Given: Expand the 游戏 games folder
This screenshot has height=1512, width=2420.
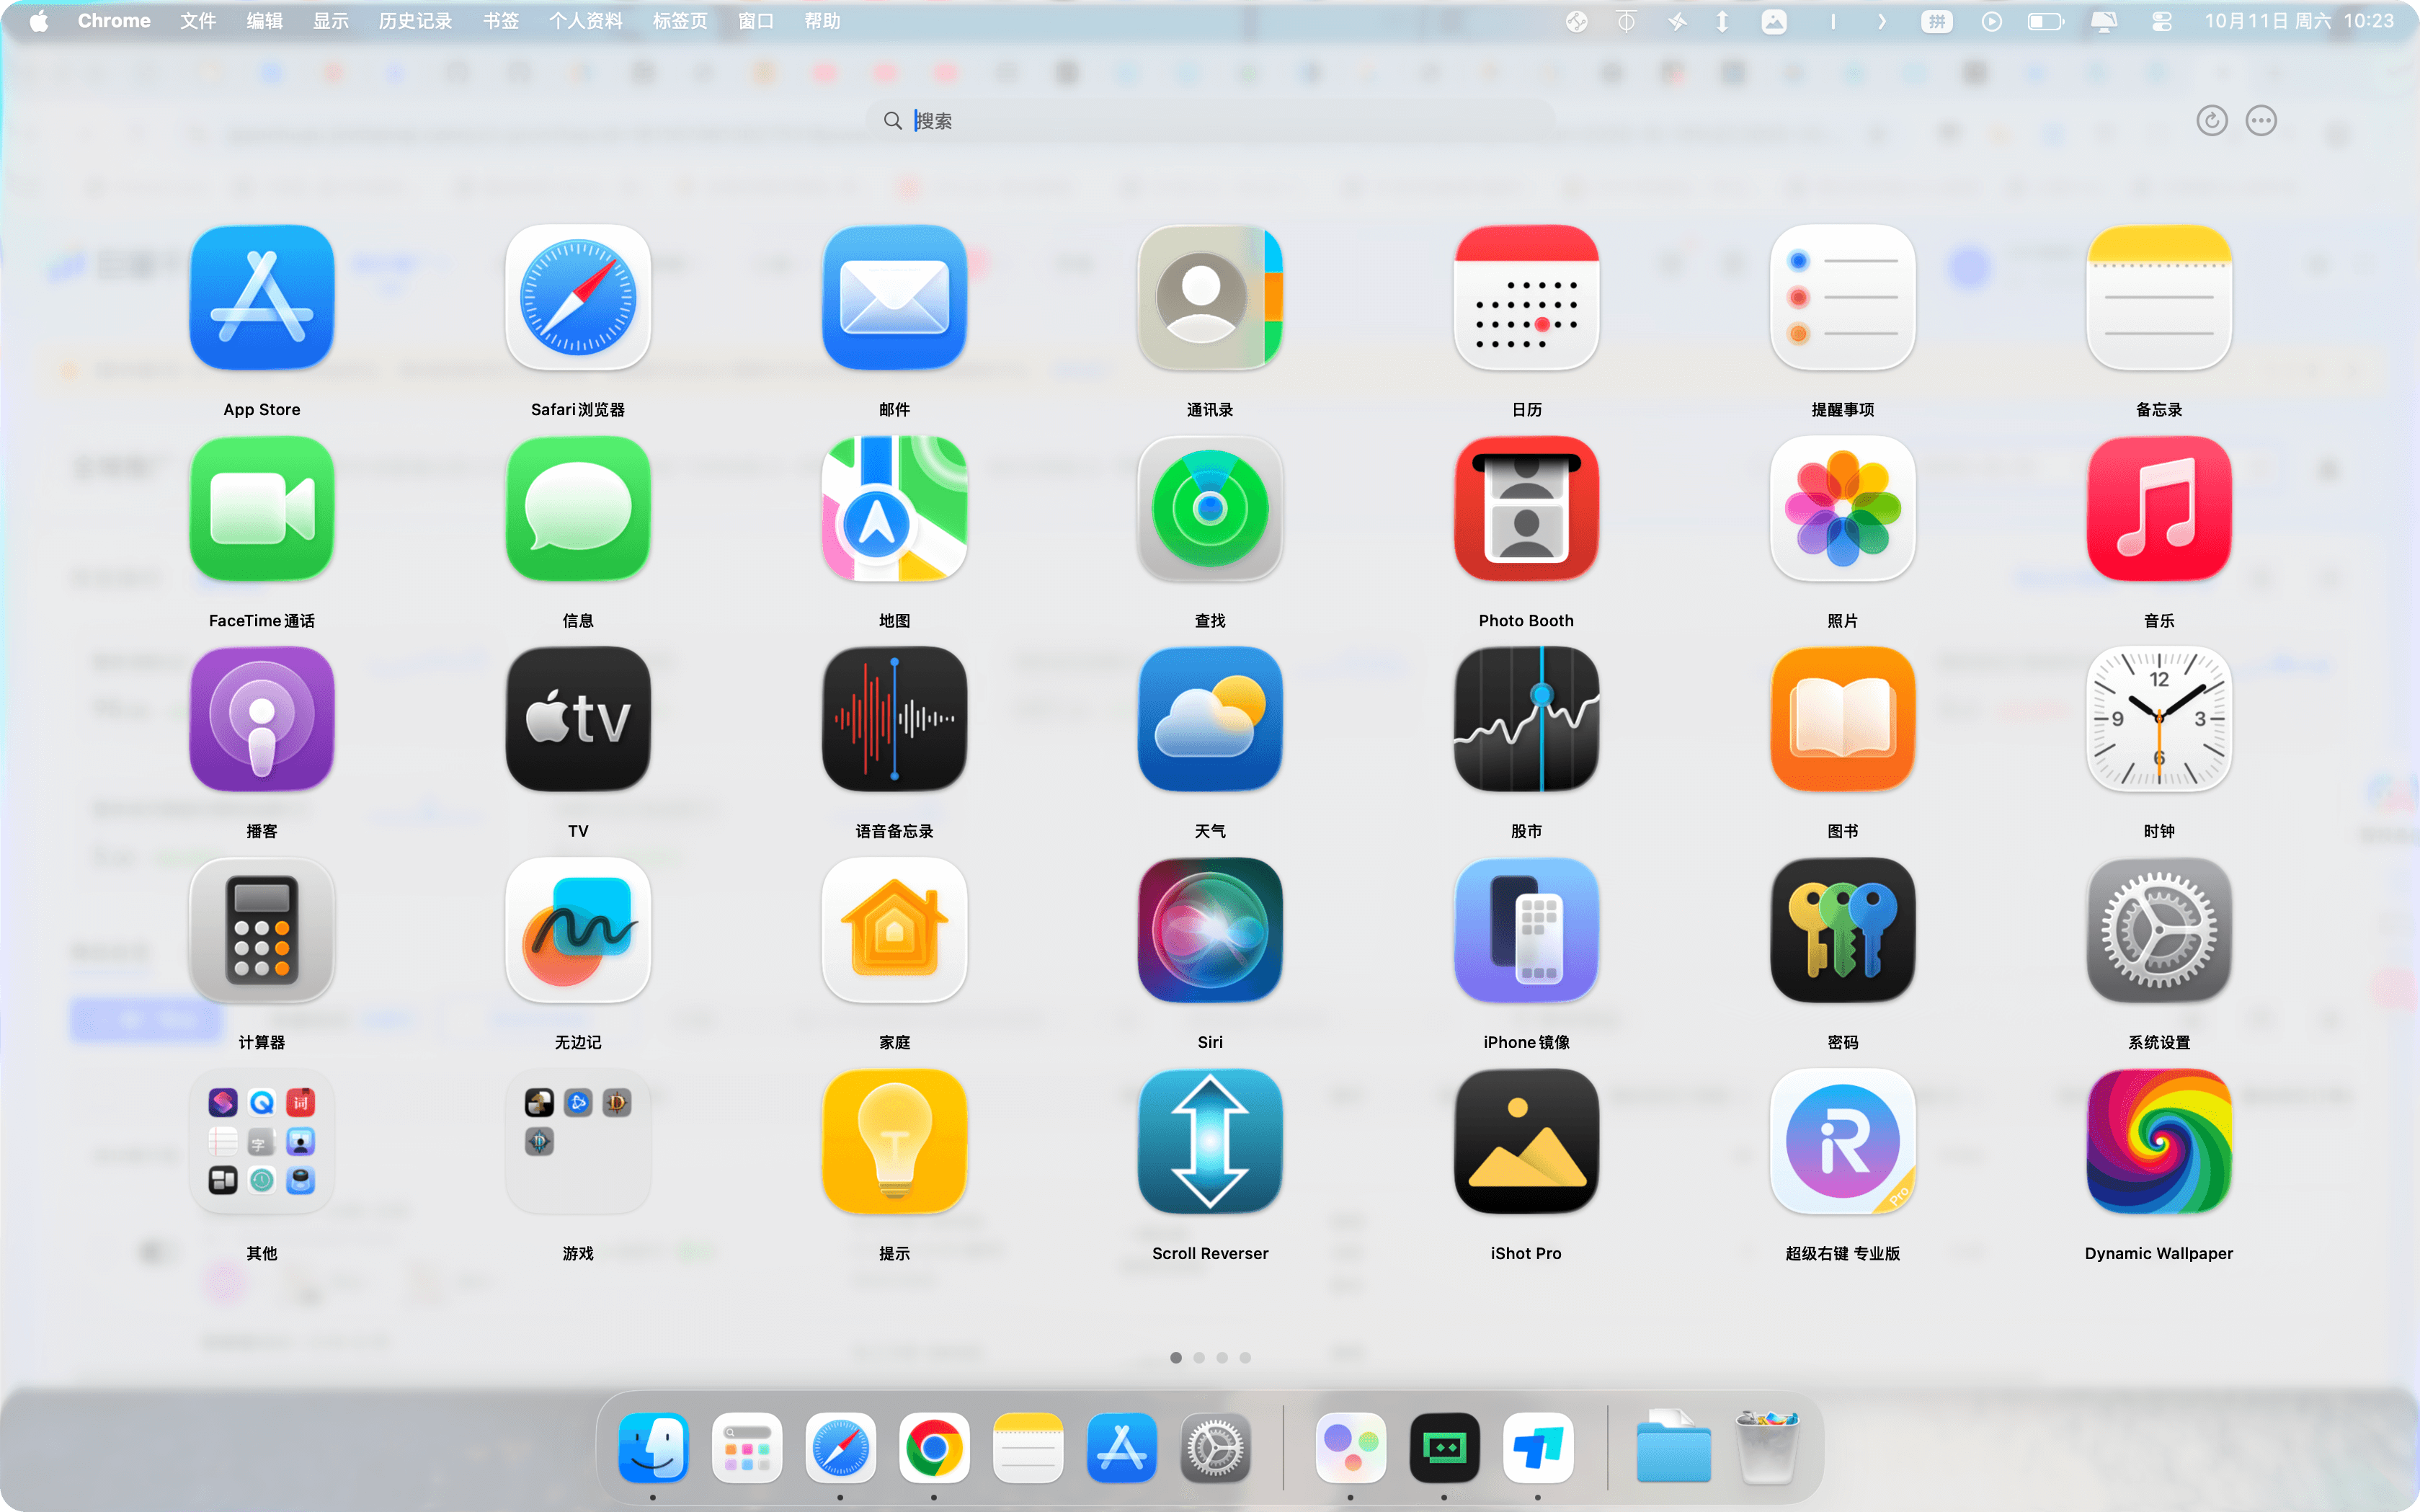Looking at the screenshot, I should [578, 1141].
